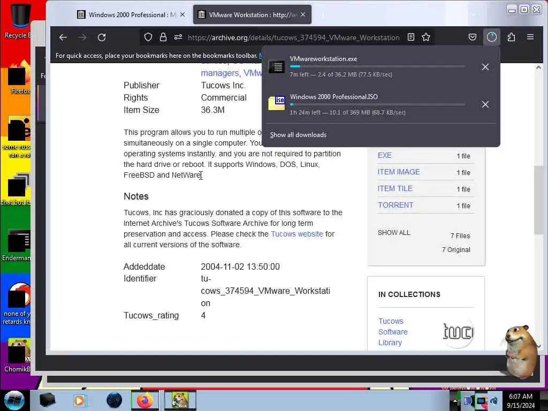Viewport: 548px width, 411px height.
Task: Cancel the Windows 2000 Professional.ISO download
Action: (x=485, y=104)
